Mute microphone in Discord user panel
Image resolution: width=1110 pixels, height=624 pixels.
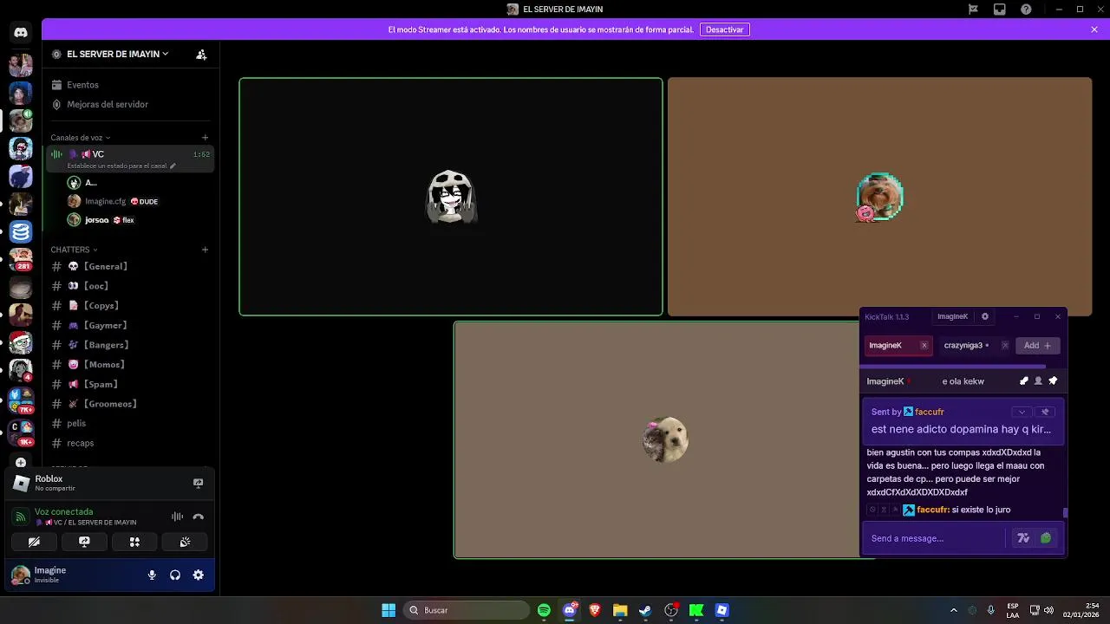click(x=152, y=575)
